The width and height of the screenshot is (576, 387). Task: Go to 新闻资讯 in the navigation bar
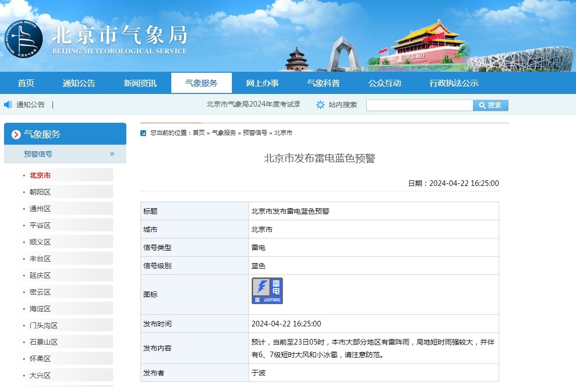(x=140, y=83)
